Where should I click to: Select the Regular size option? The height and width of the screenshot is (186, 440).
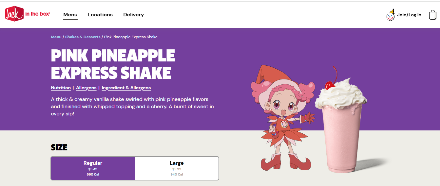pyautogui.click(x=93, y=168)
